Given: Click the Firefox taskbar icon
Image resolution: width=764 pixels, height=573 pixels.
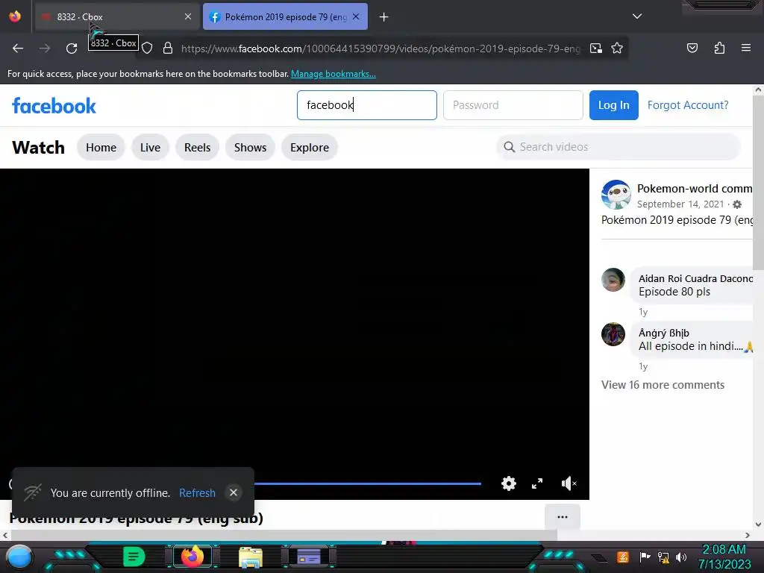Looking at the screenshot, I should point(192,557).
